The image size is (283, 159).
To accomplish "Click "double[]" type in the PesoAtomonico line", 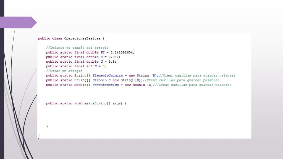I will coord(82,85).
